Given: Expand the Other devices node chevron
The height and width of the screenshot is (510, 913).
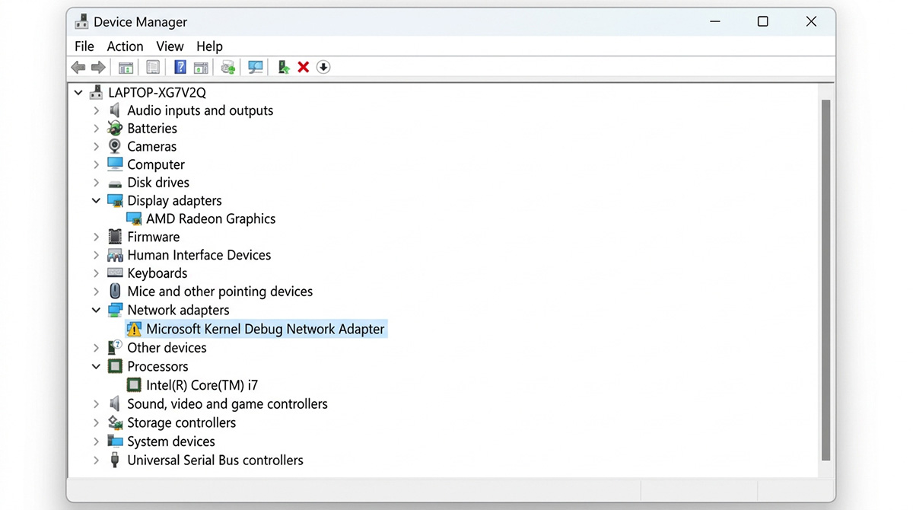Looking at the screenshot, I should (x=96, y=347).
